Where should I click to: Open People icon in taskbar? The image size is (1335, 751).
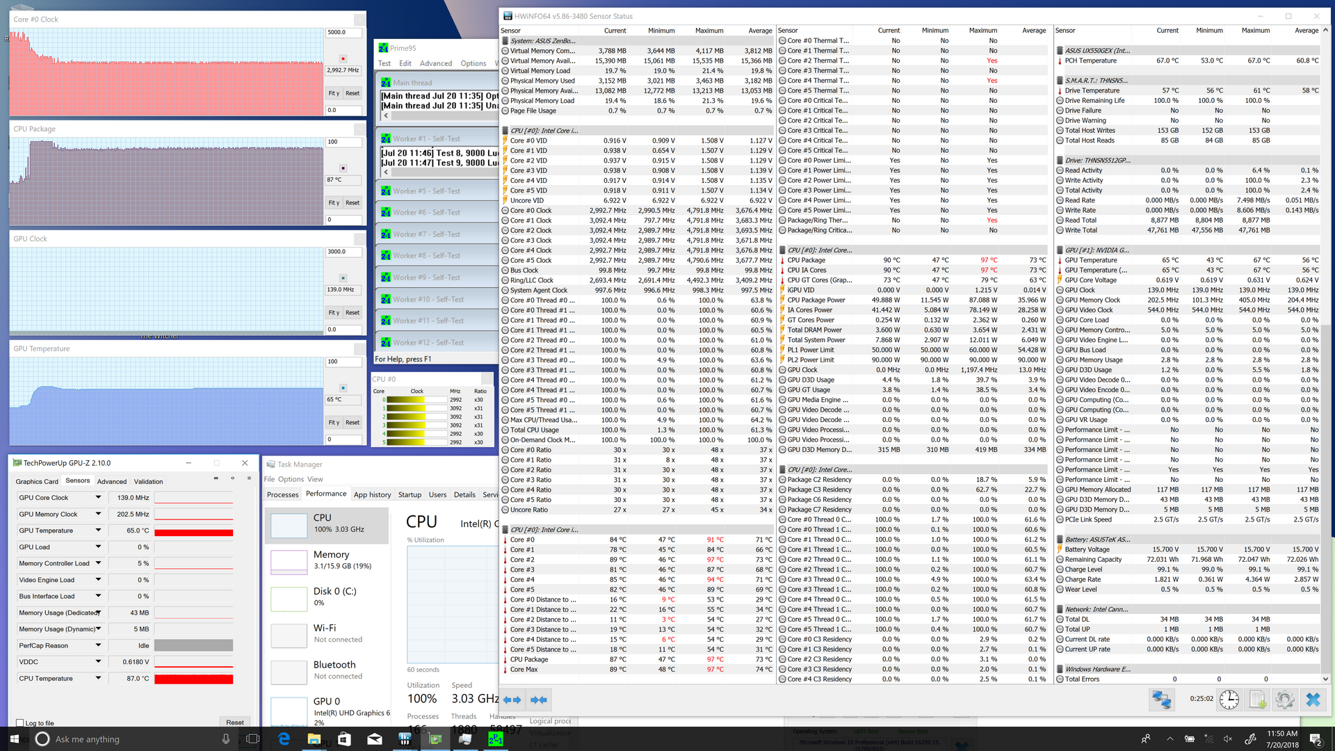tap(1146, 739)
